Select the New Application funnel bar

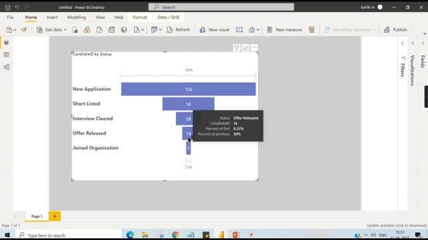click(189, 89)
